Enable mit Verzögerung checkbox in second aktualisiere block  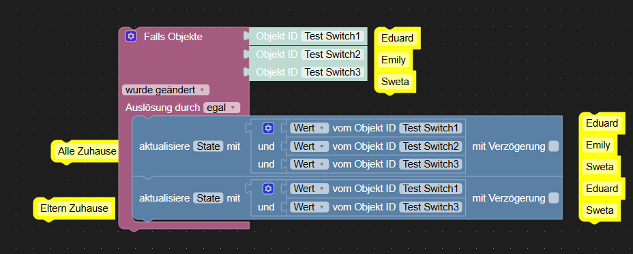(553, 198)
